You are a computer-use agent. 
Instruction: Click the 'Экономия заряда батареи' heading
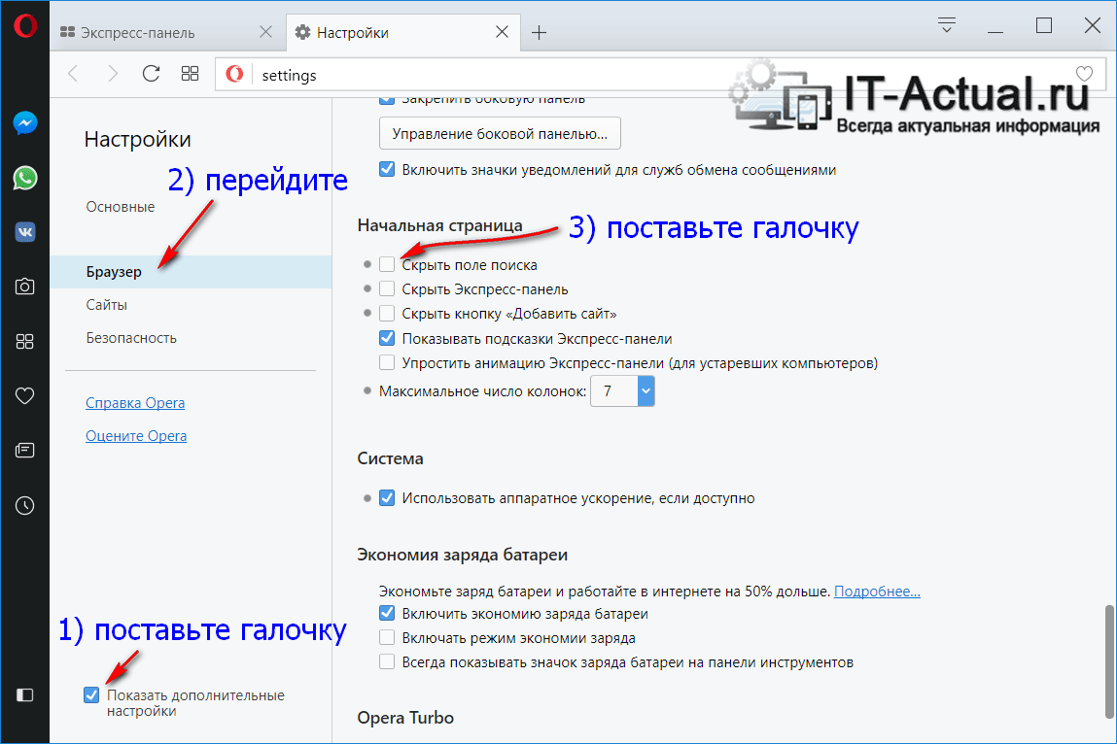pyautogui.click(x=463, y=555)
